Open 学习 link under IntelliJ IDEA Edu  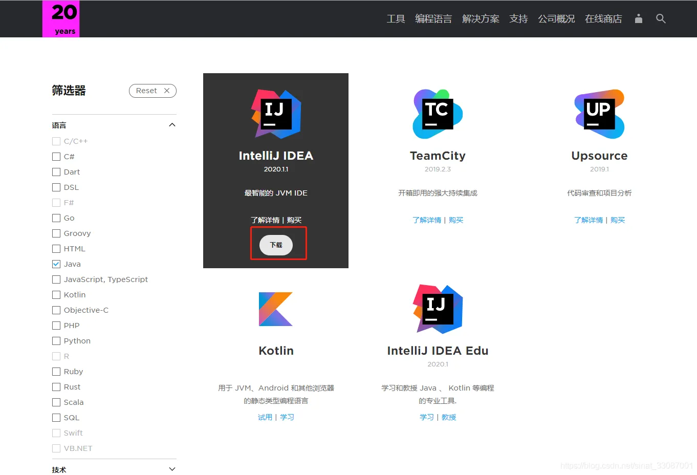[x=427, y=417]
